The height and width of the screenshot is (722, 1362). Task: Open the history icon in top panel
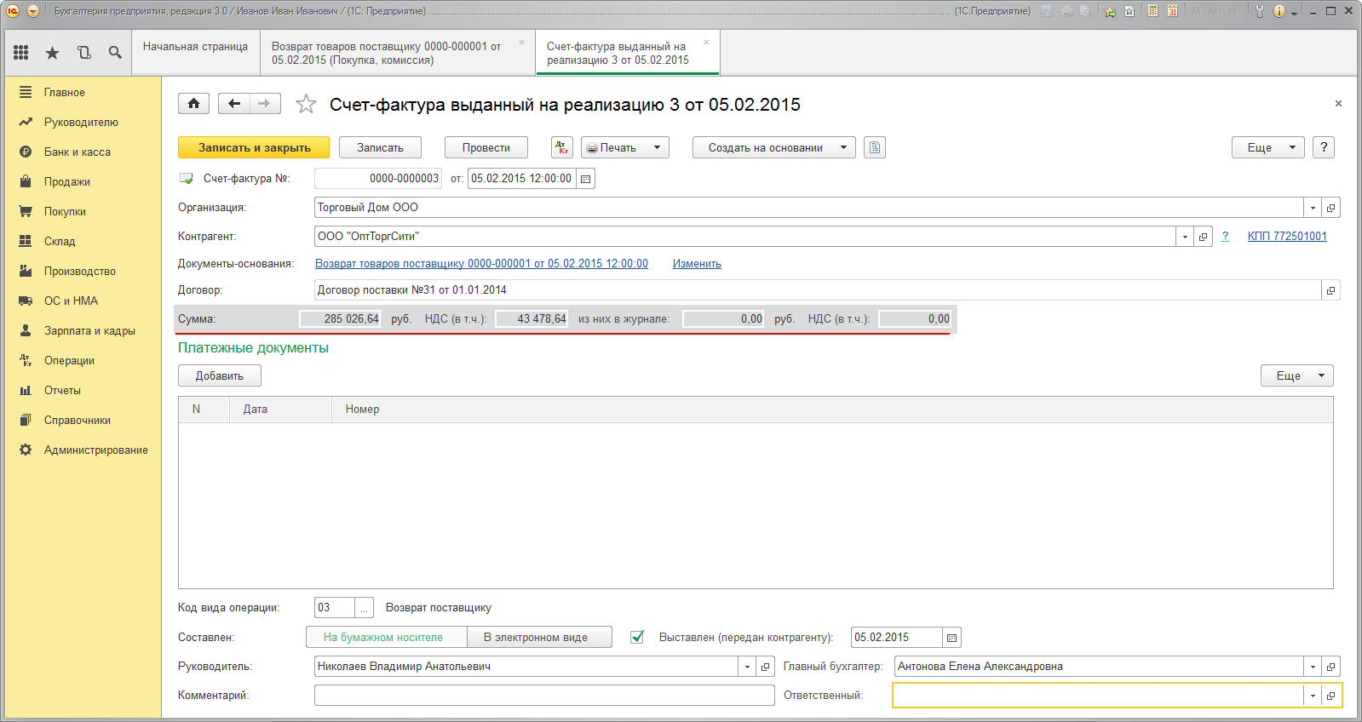(x=83, y=53)
